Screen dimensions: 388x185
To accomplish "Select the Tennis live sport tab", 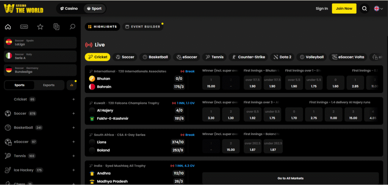I will tap(214, 57).
